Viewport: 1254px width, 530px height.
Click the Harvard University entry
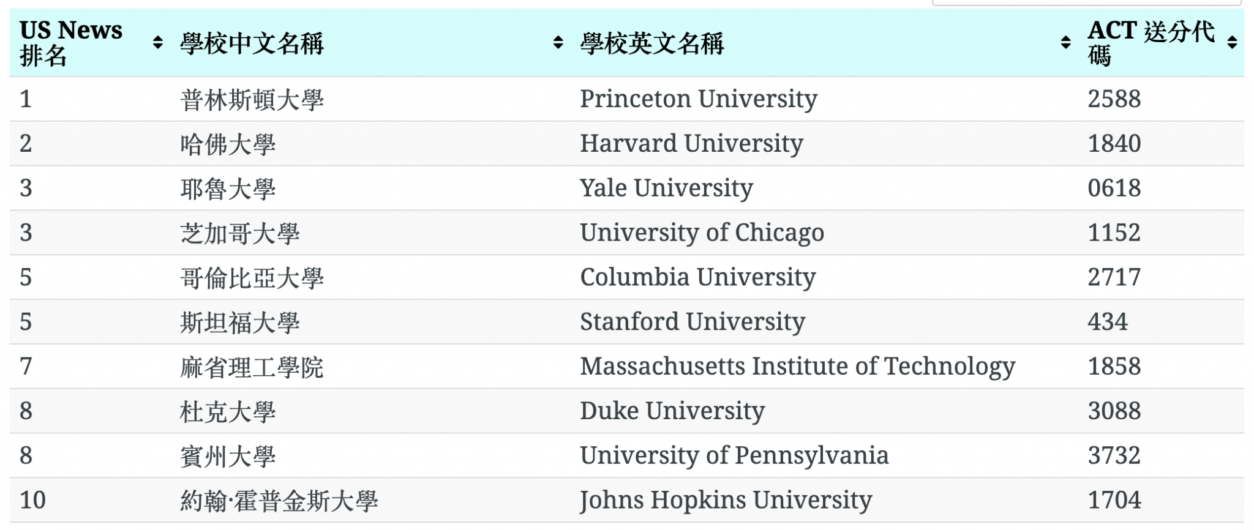[x=691, y=143]
